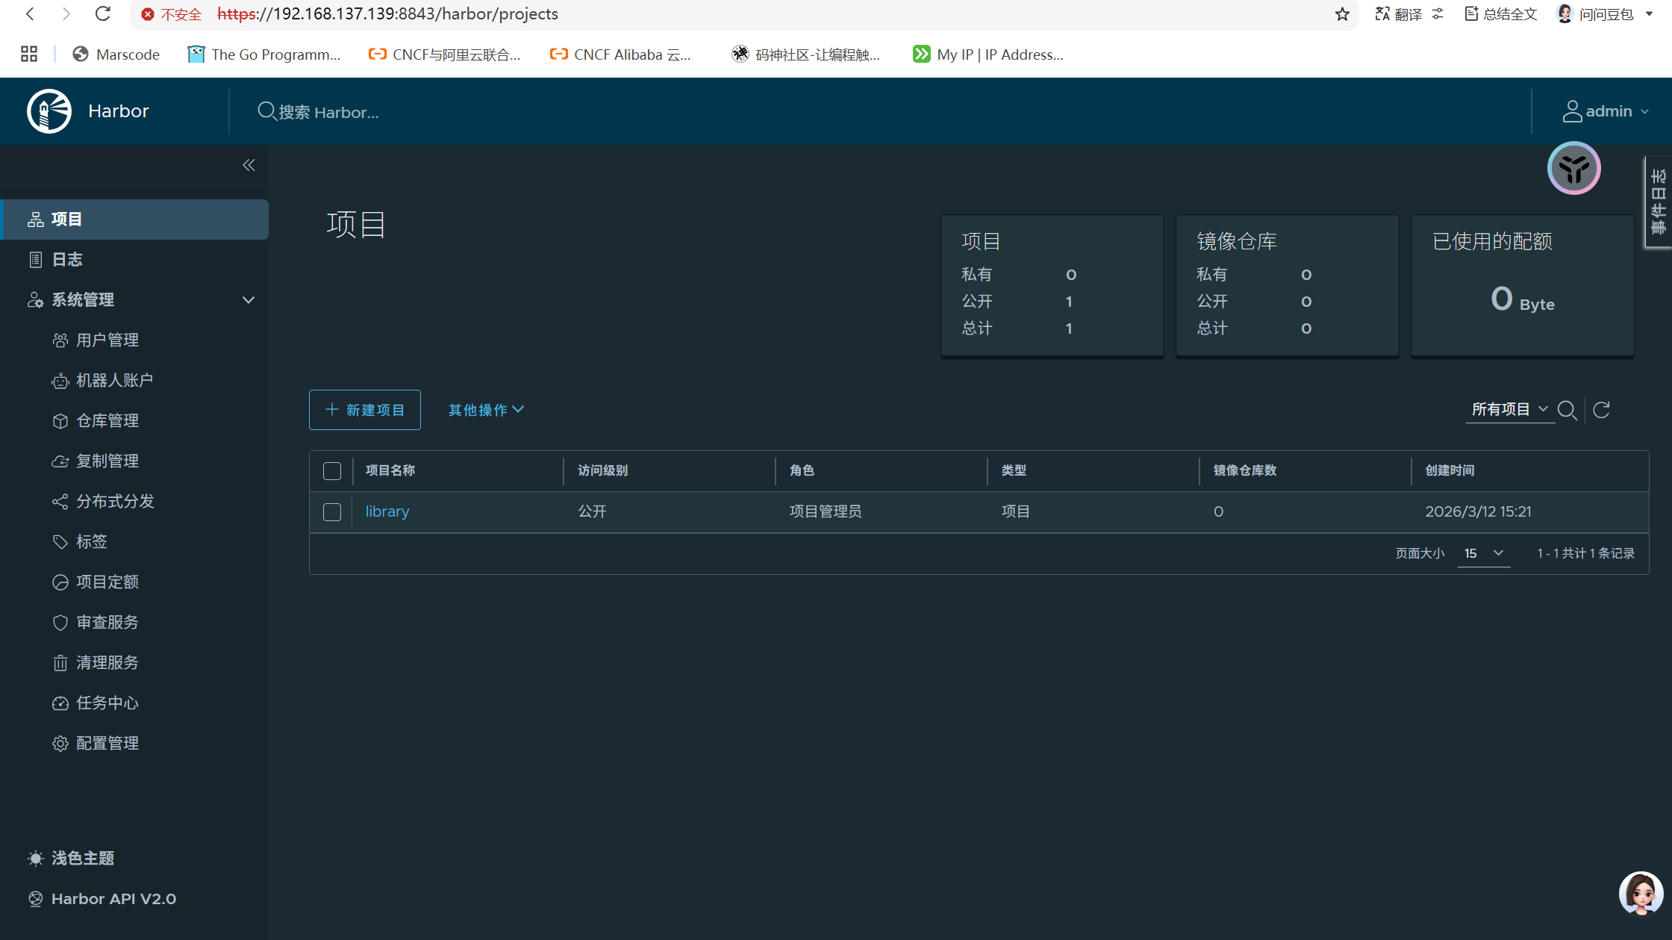This screenshot has width=1672, height=940.
Task: Click the browser reload page icon
Action: [103, 14]
